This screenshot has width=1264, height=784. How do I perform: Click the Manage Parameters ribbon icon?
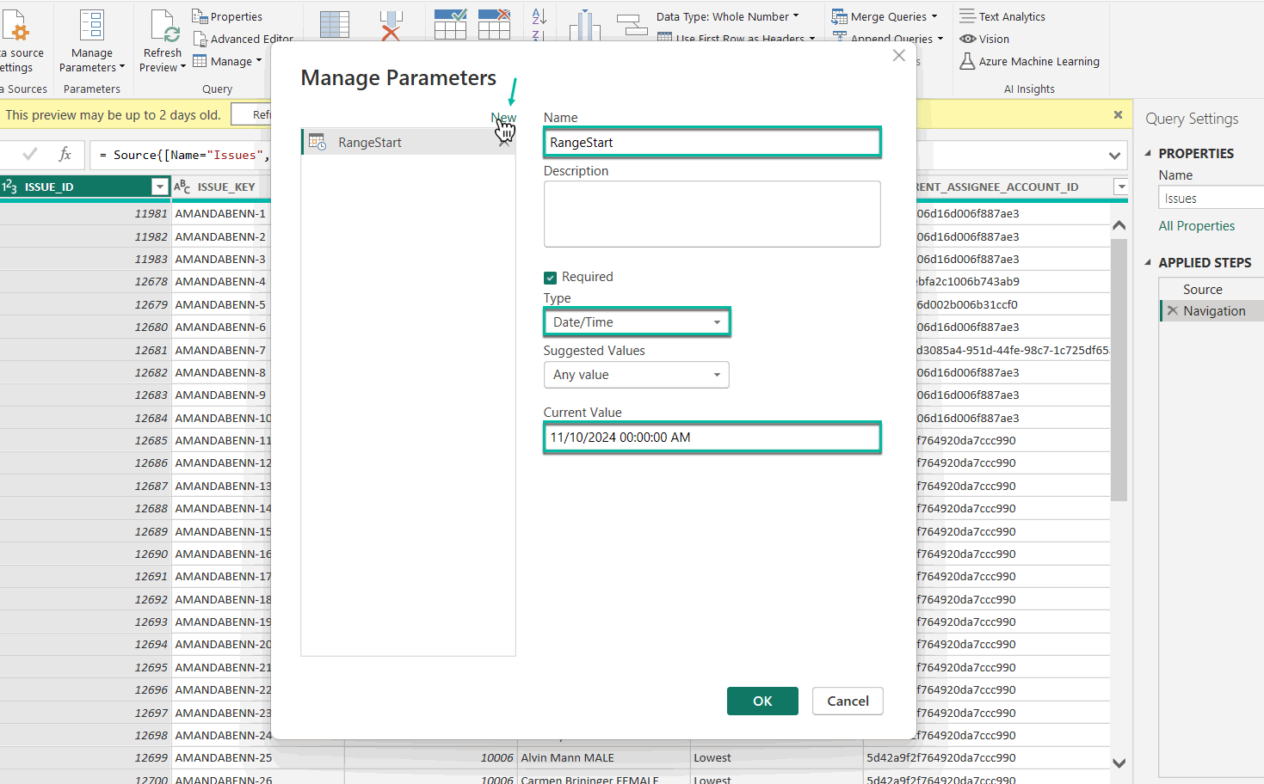pyautogui.click(x=92, y=26)
